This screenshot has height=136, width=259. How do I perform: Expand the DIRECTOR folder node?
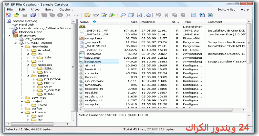34,79
